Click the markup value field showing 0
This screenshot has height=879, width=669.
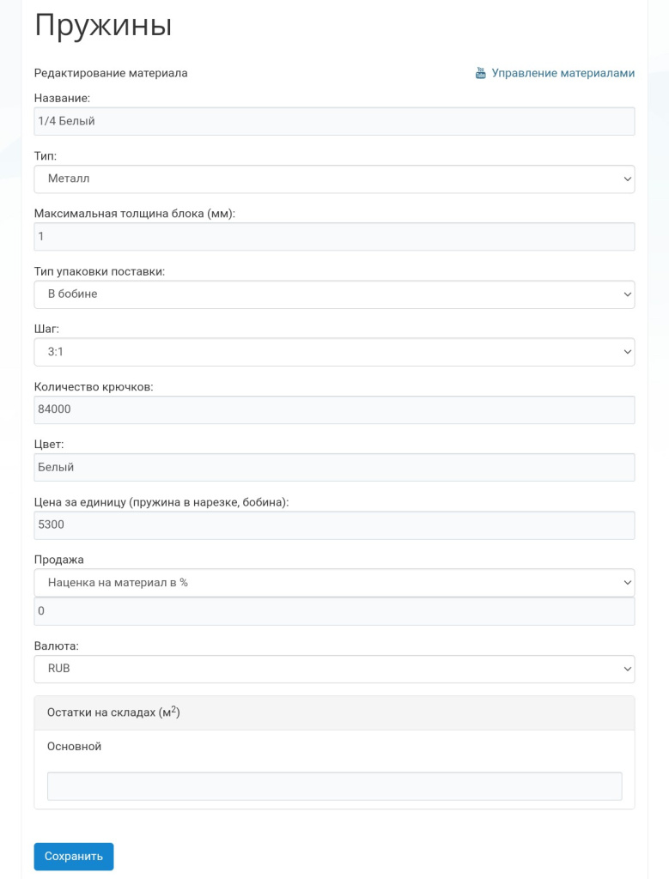tap(334, 611)
